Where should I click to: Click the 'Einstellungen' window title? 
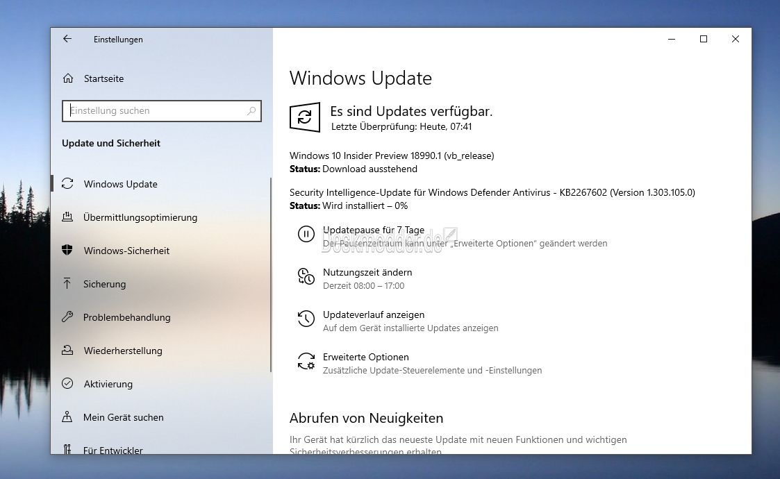(x=118, y=40)
